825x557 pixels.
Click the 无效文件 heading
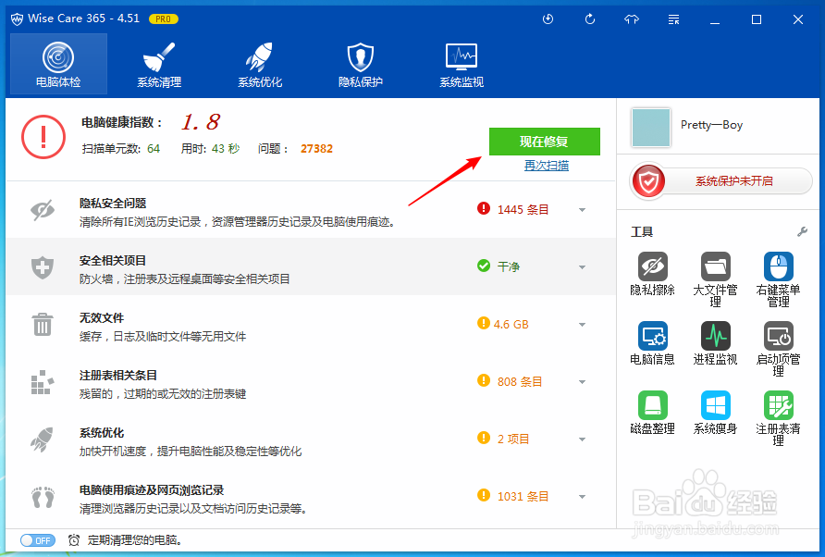tap(102, 318)
